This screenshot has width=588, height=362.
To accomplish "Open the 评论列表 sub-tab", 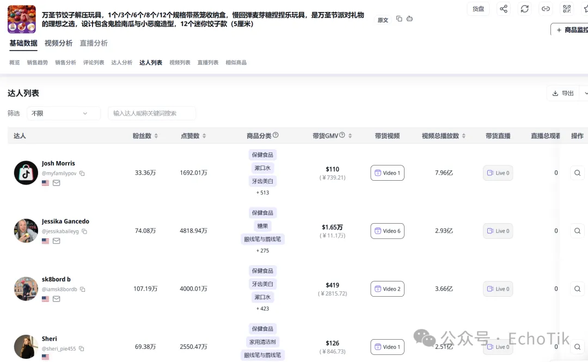I will point(94,63).
